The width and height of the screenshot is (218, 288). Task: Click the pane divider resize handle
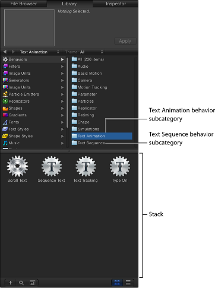click(69, 151)
